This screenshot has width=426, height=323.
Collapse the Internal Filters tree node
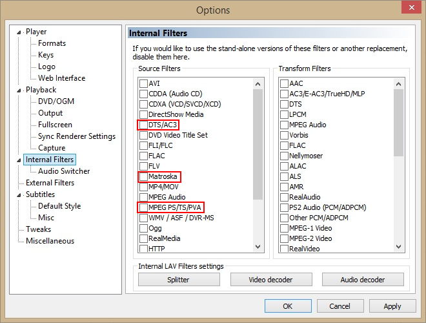click(x=19, y=160)
